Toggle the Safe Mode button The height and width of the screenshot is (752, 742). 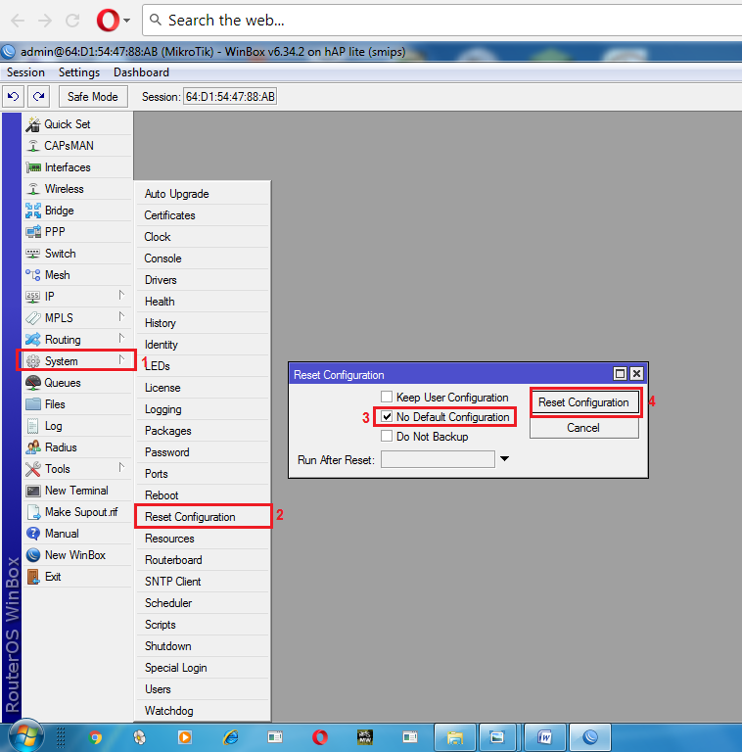pos(93,96)
